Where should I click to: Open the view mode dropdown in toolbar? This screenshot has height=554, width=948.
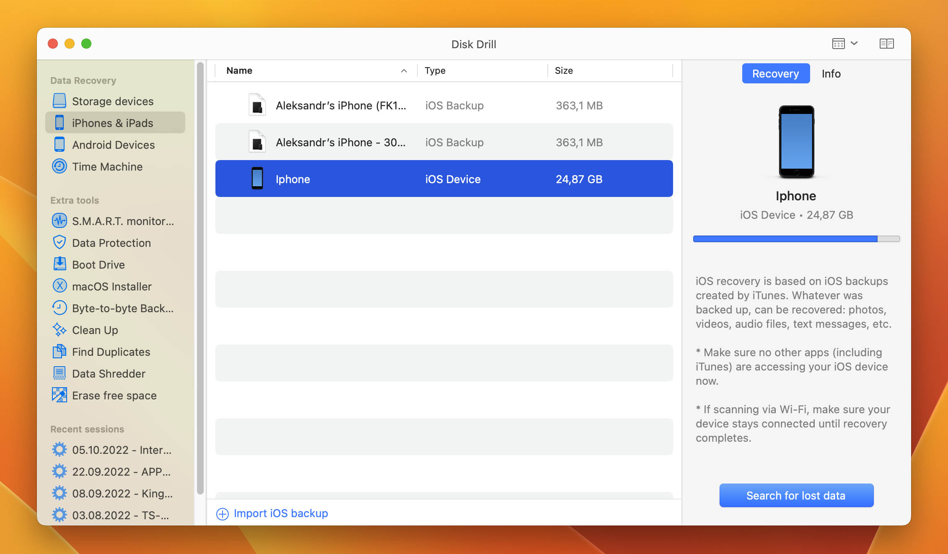coord(845,44)
